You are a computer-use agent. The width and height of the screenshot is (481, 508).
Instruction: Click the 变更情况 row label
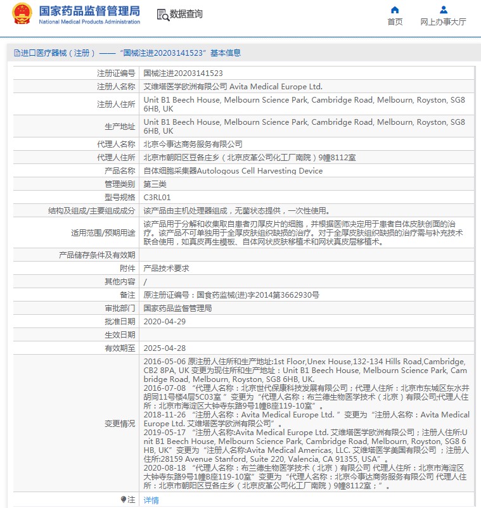120,424
